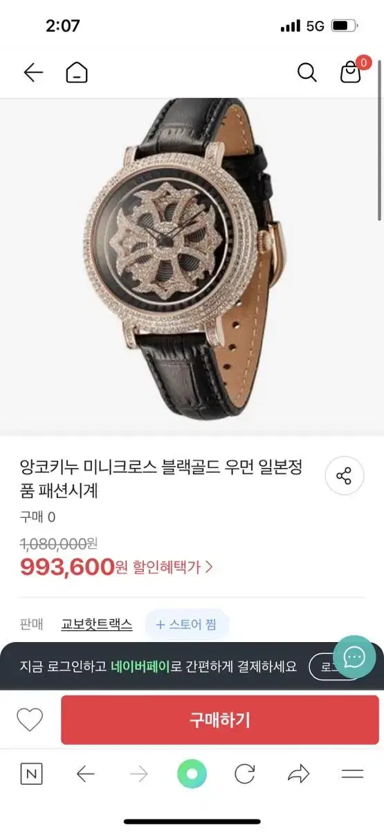Go forward with browser right arrow

139,774
